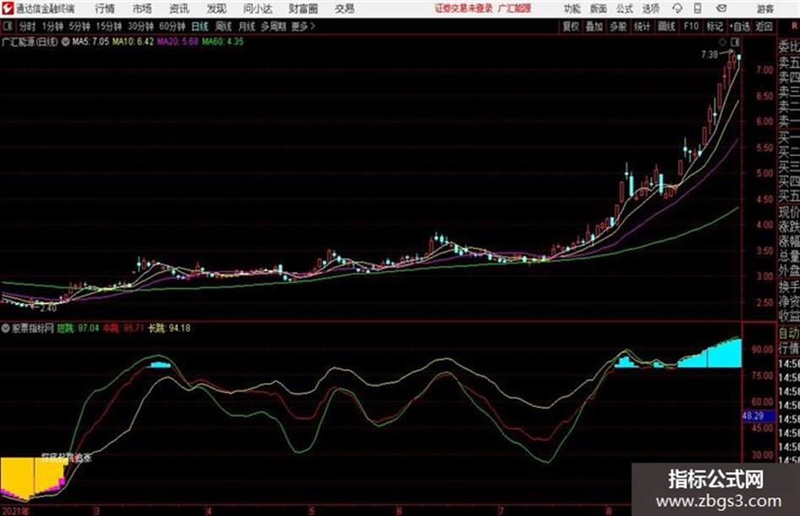Toggle the side panel icon near 7.38
Image resolution: width=800 pixels, height=516 pixels.
pos(735,42)
